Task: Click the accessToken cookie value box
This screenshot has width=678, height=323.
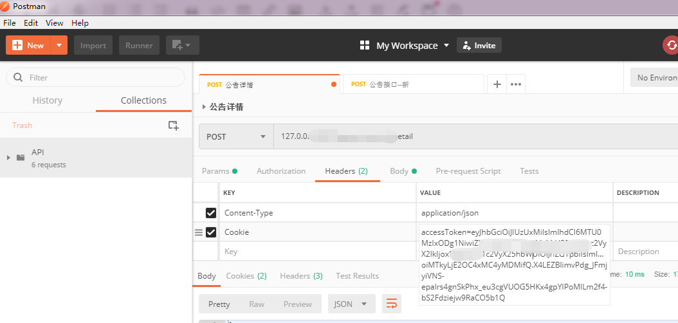Action: click(514, 264)
